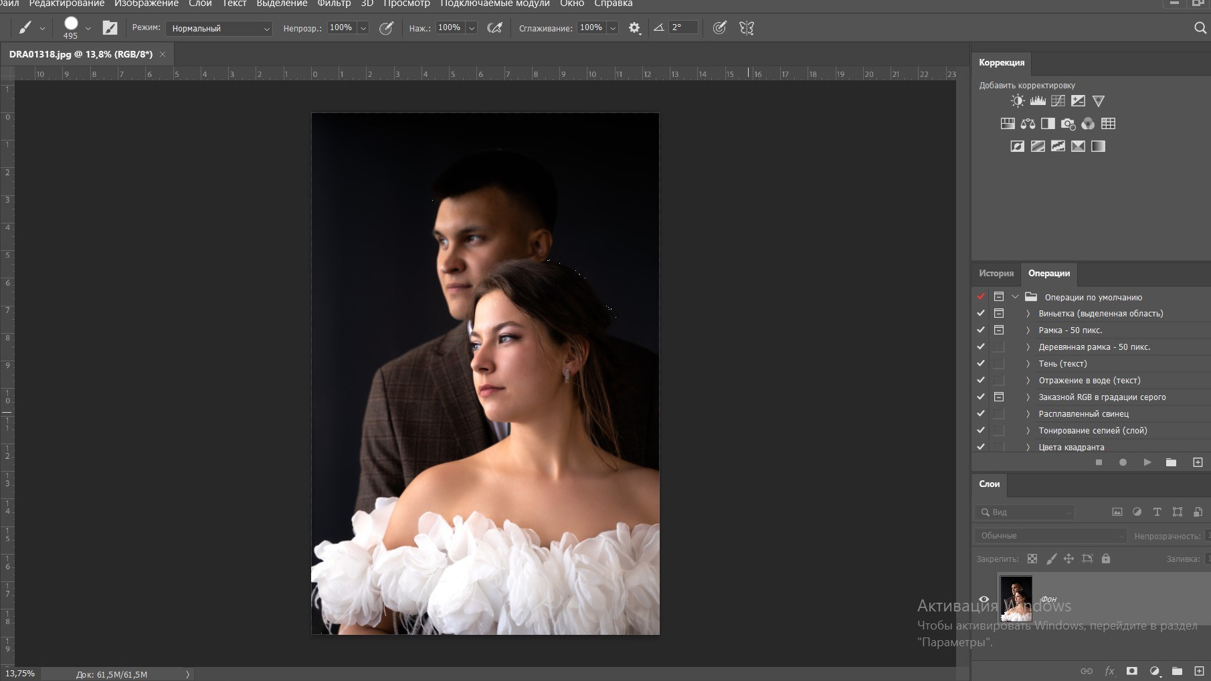This screenshot has width=1211, height=681.
Task: Toggle dialog box for Рамка - 50 пикс.
Action: pyautogui.click(x=999, y=330)
